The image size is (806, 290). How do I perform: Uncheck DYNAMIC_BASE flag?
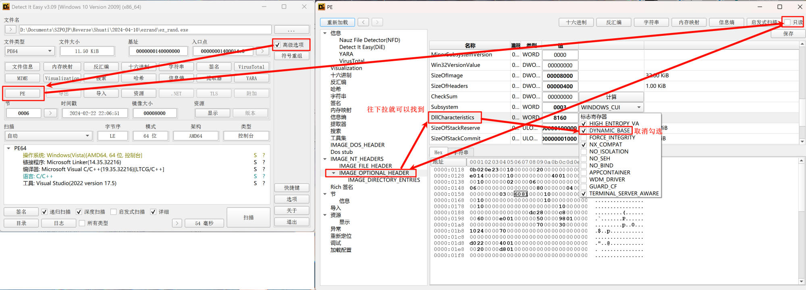click(x=584, y=130)
